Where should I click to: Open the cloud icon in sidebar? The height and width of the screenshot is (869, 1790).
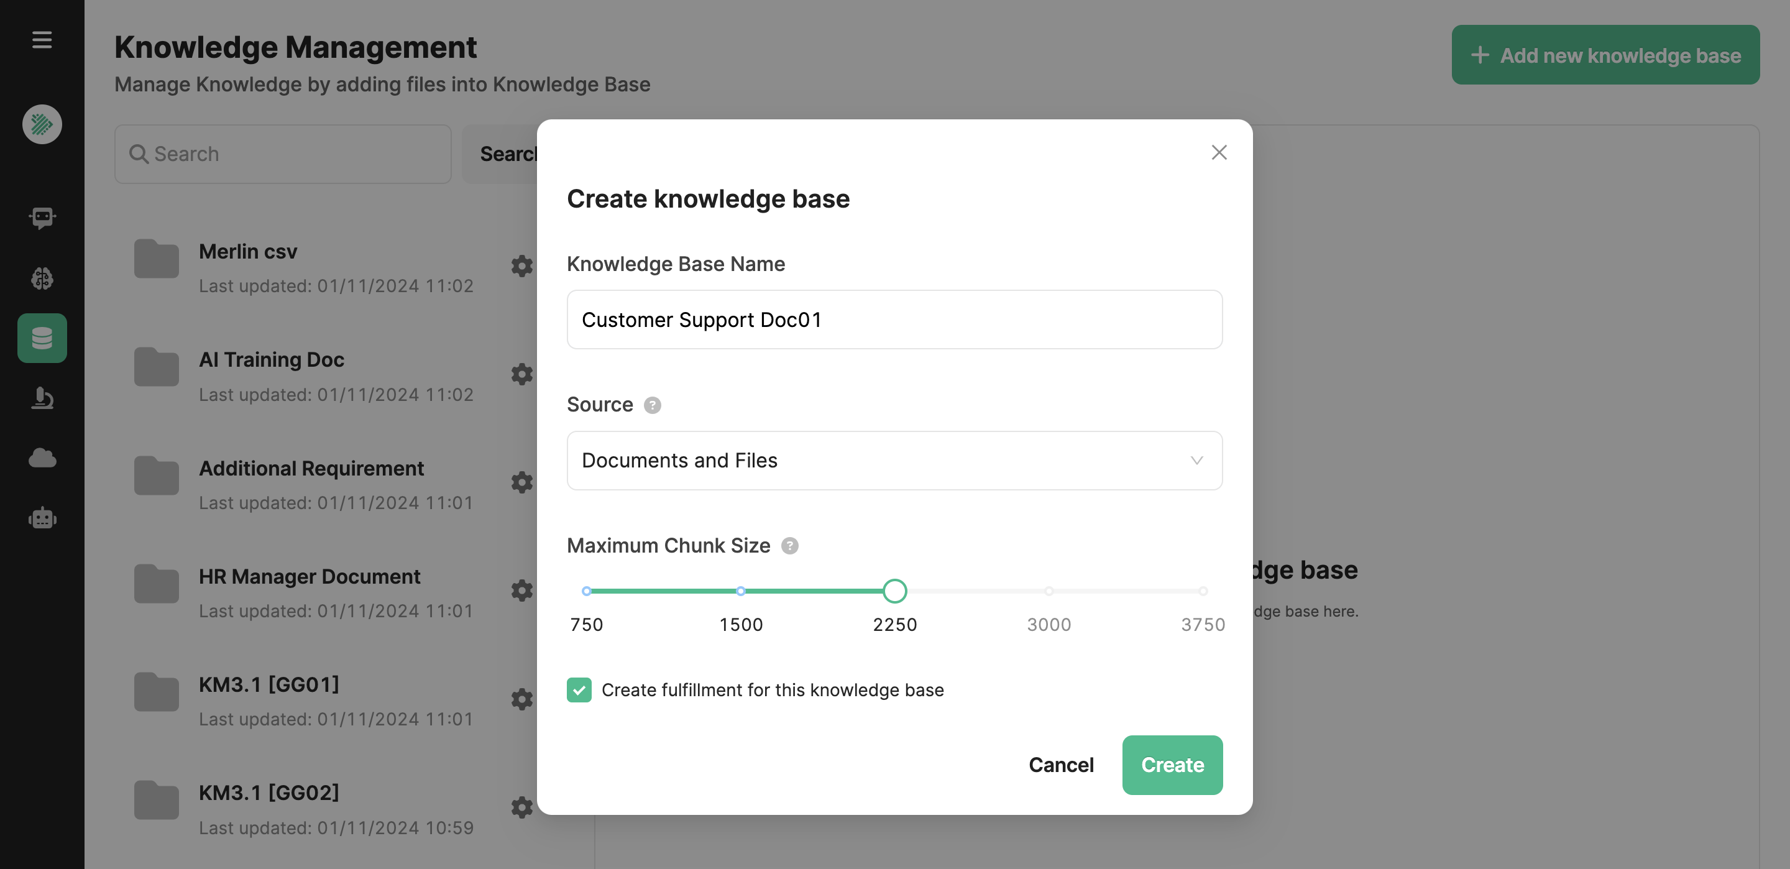pyautogui.click(x=42, y=457)
